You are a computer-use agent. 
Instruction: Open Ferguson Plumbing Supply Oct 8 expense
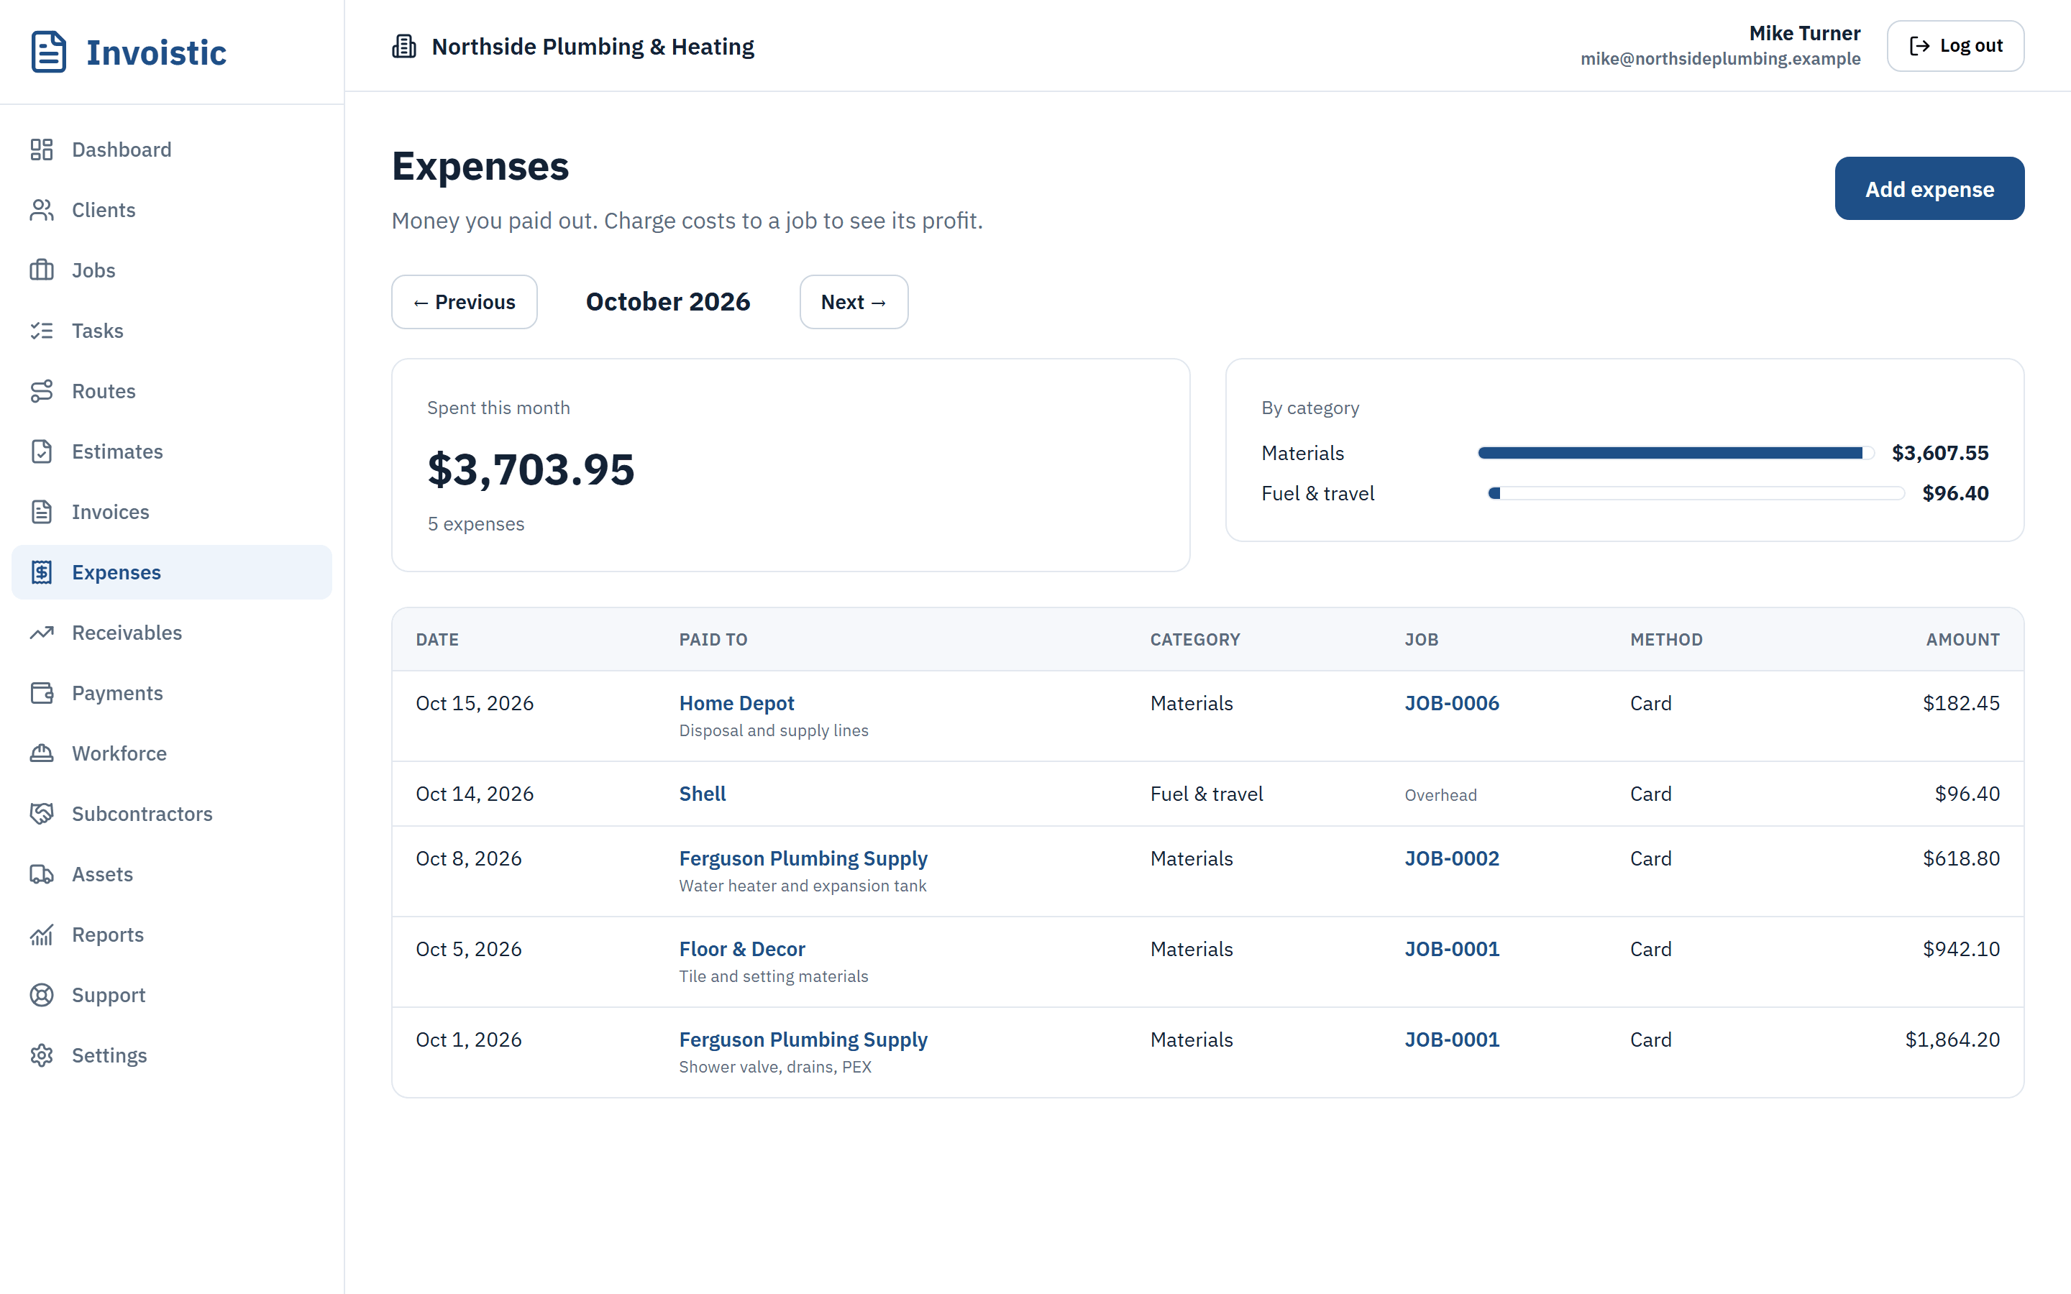(803, 858)
